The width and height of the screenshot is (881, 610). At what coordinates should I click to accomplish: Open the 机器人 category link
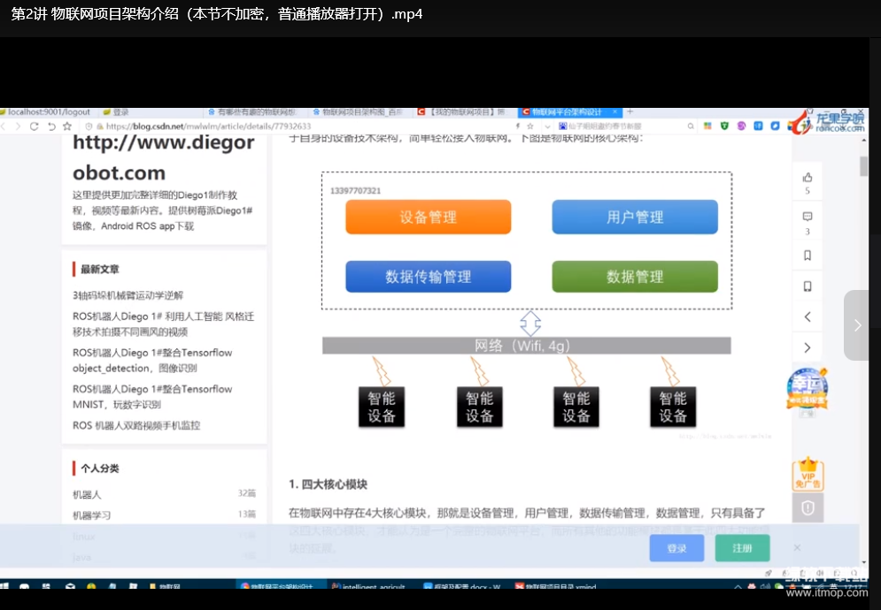point(87,494)
